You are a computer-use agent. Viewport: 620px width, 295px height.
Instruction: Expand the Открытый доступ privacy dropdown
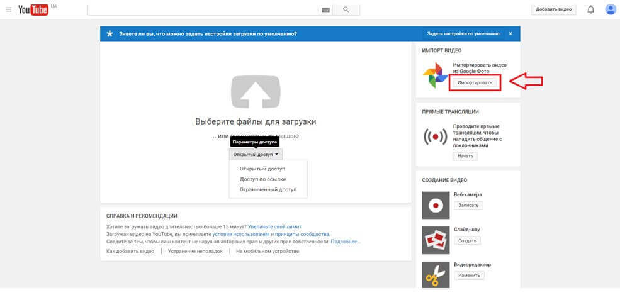pos(256,154)
